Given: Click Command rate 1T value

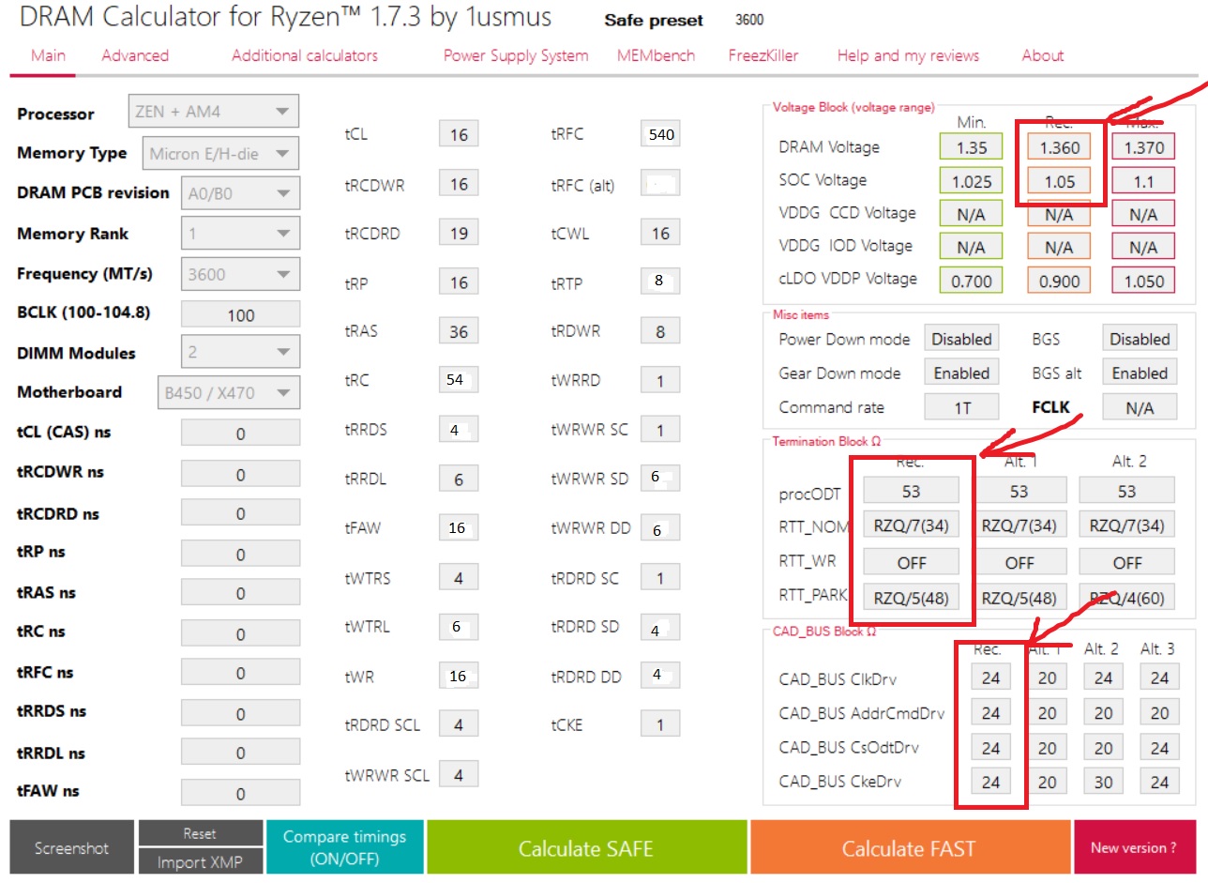Looking at the screenshot, I should pyautogui.click(x=961, y=407).
